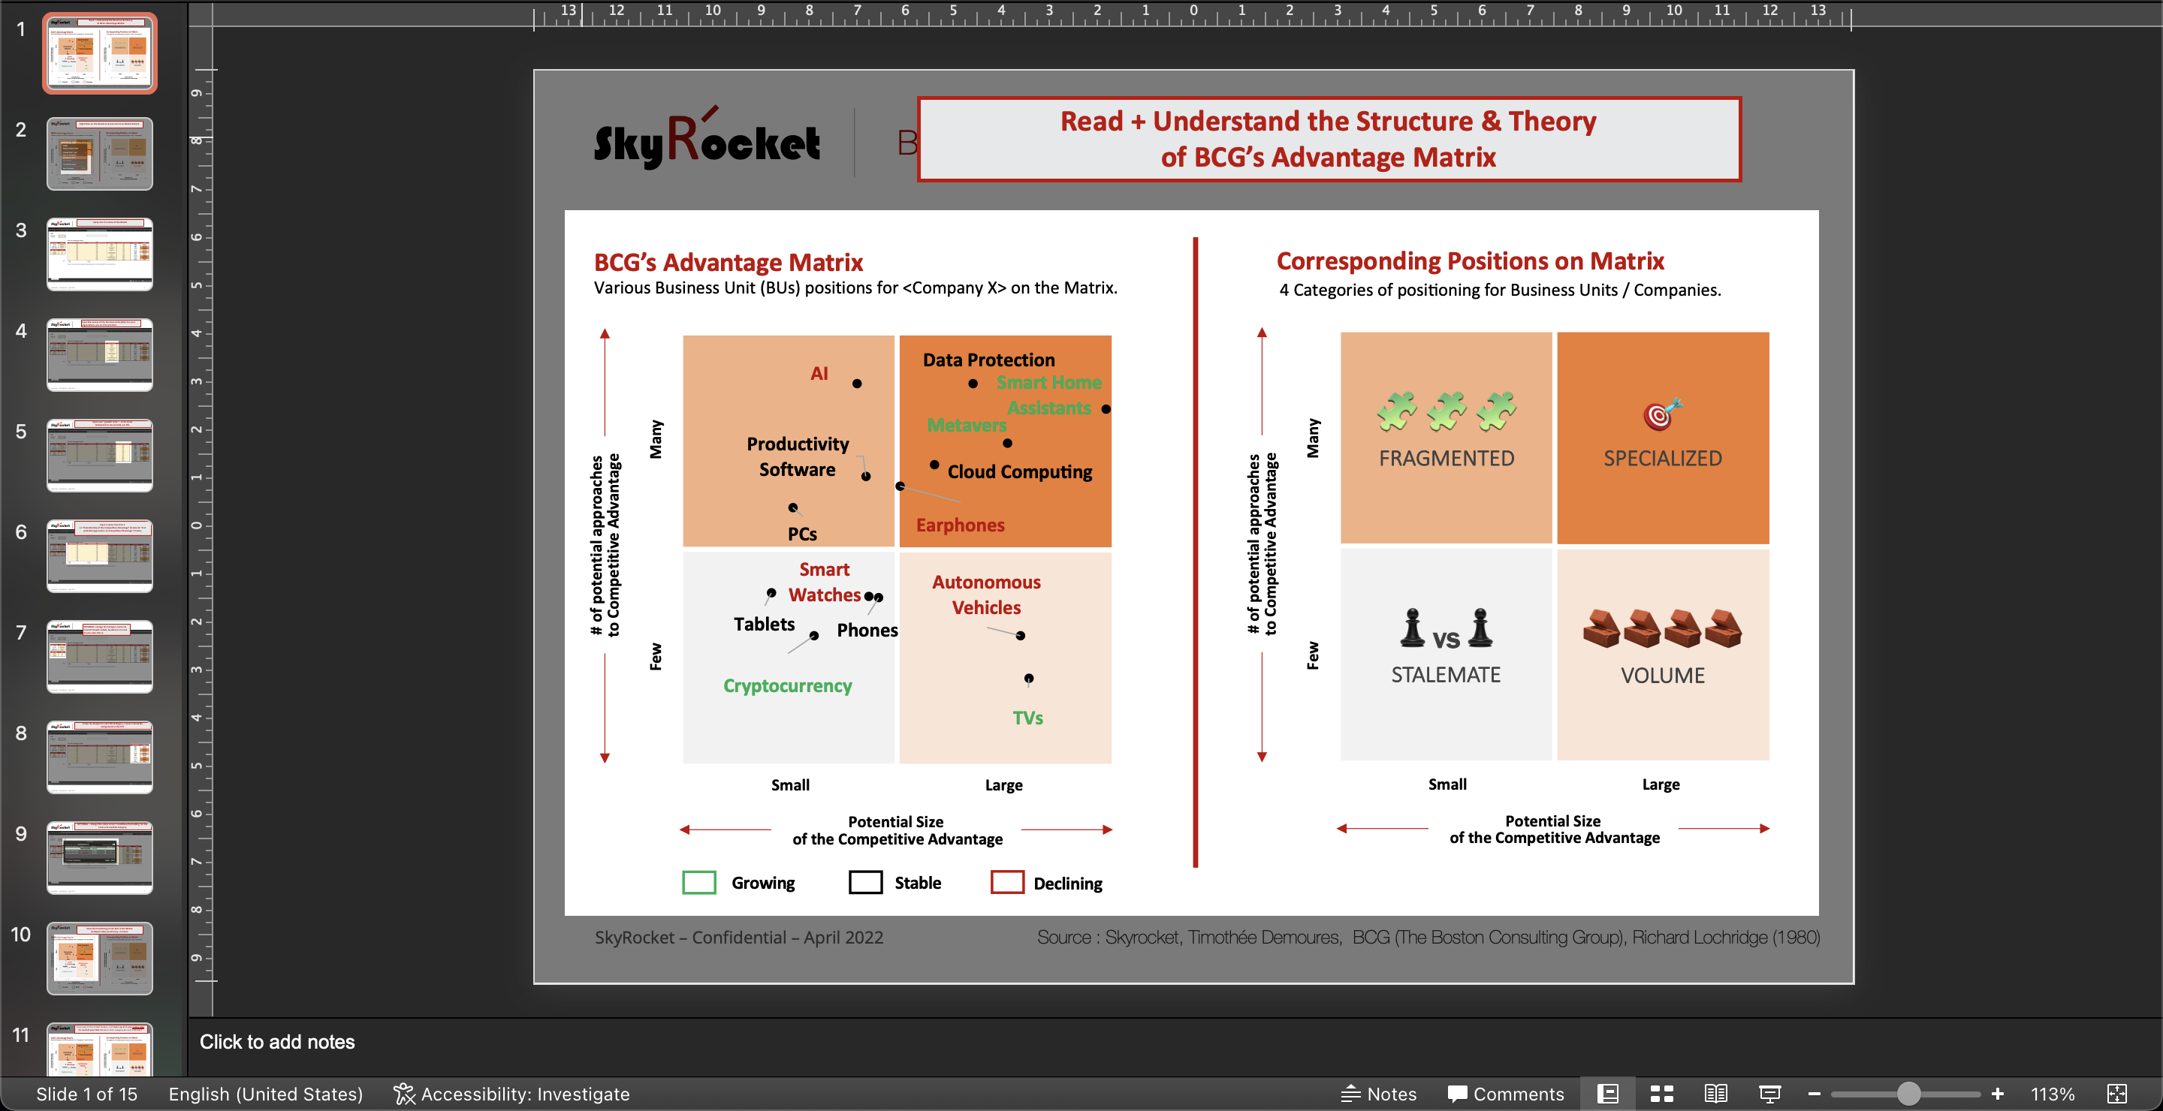The width and height of the screenshot is (2163, 1111).
Task: Select the SPECIALIZED label
Action: [x=1663, y=459]
